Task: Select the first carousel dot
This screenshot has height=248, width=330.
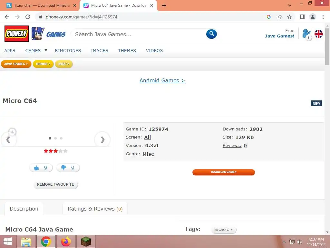Action: pos(50,138)
